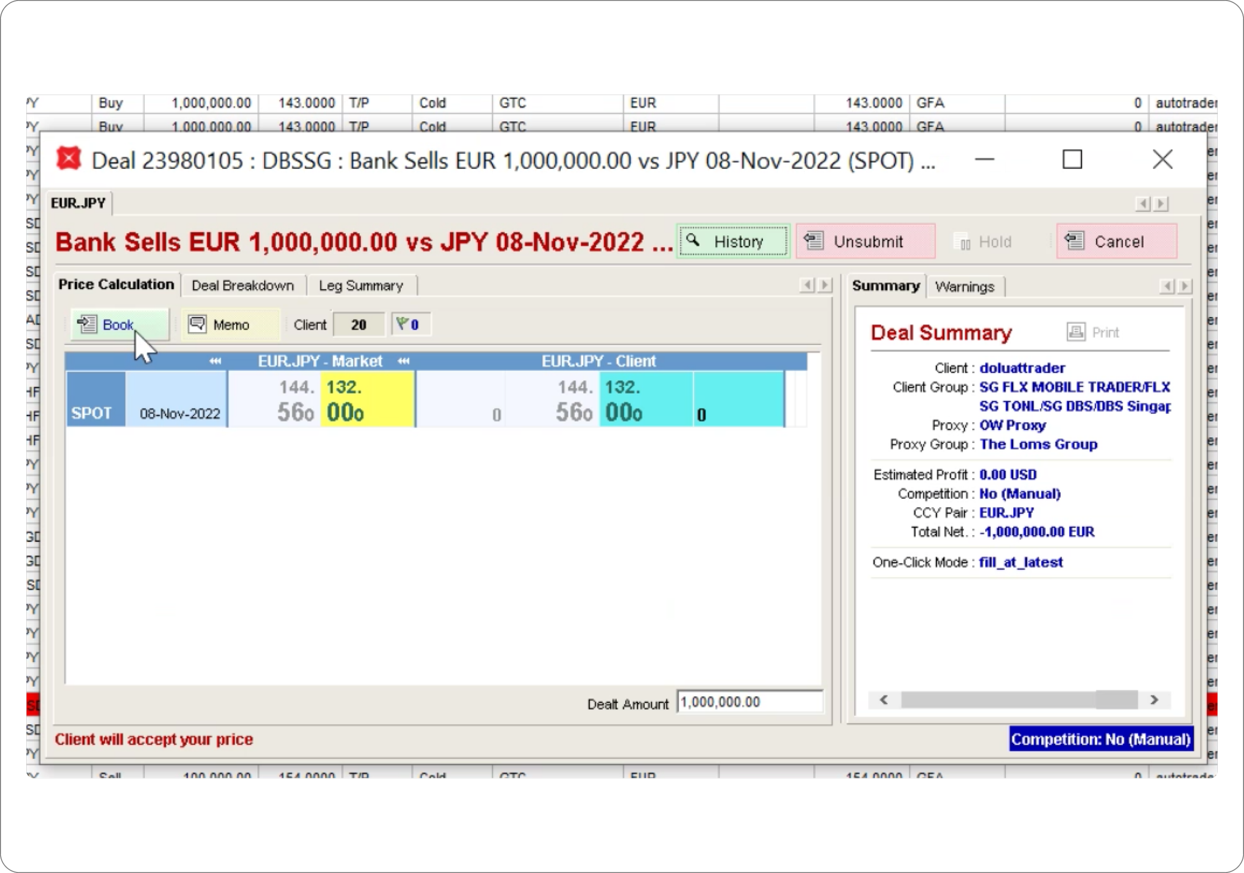Click the Dealt Amount input field
The width and height of the screenshot is (1244, 873).
tap(749, 702)
